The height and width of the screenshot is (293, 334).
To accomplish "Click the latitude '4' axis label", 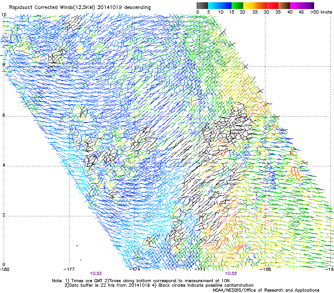I will tap(4, 165).
